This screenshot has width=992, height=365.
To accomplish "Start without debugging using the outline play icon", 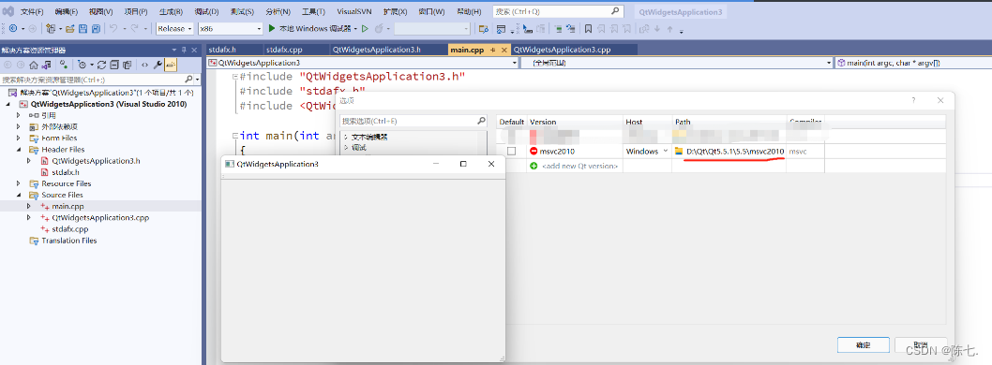I will click(365, 28).
